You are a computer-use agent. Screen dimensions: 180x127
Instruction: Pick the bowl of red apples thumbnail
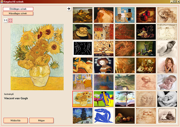(x=146, y=15)
